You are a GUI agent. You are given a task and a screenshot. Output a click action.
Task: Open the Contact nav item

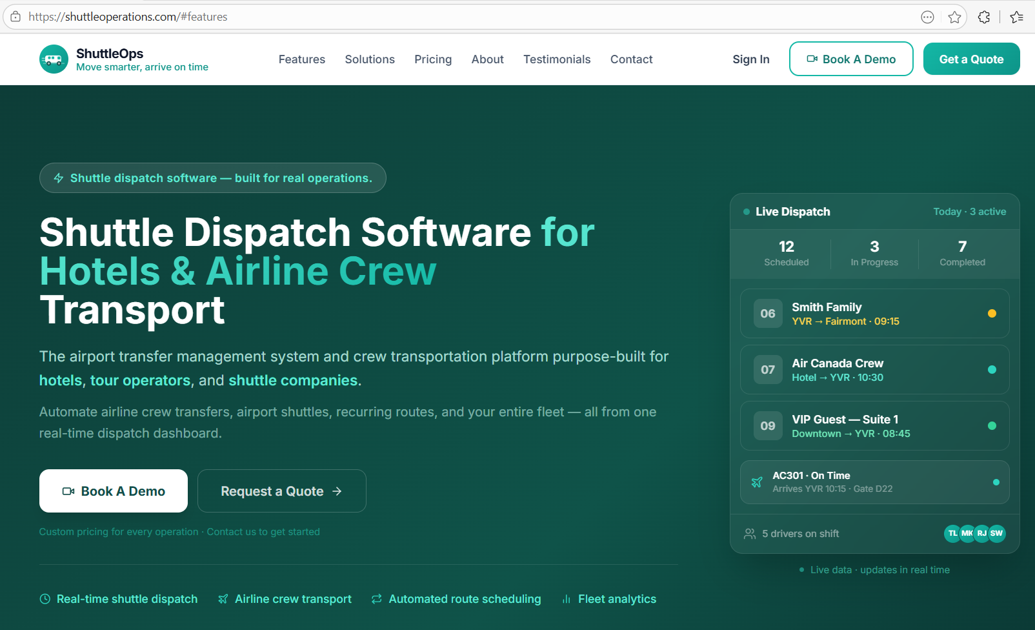pyautogui.click(x=632, y=59)
